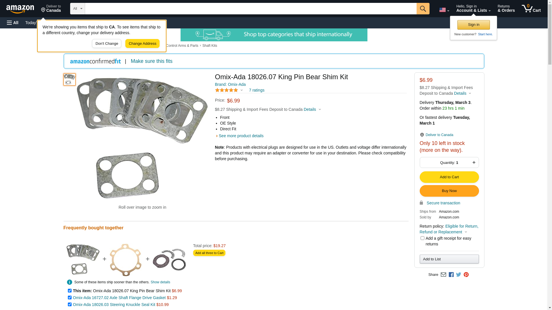
Task: Click the Change Address button
Action: pyautogui.click(x=142, y=44)
